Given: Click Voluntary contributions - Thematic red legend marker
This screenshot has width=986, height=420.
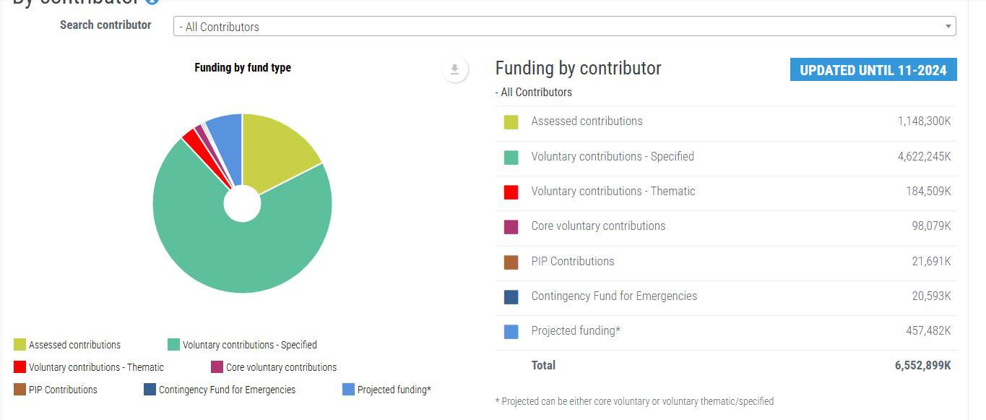Looking at the screenshot, I should [20, 367].
